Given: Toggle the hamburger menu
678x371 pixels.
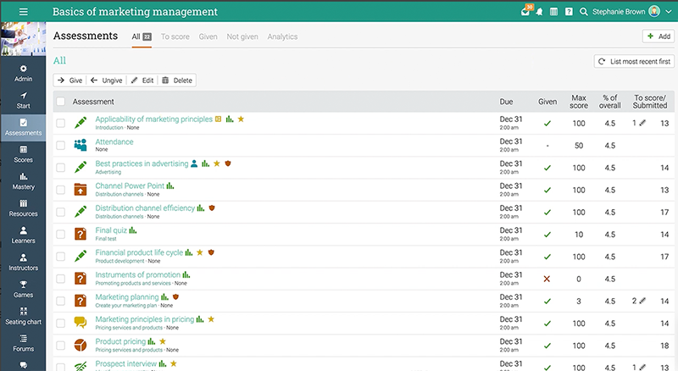Looking at the screenshot, I should 24,12.
